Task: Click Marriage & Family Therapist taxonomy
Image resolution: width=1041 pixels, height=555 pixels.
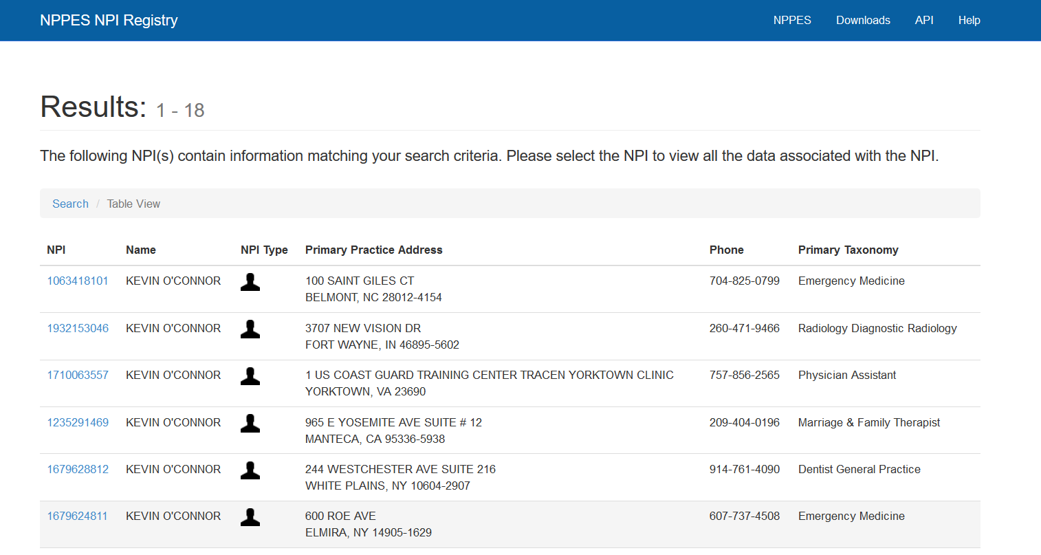Action: coord(869,422)
